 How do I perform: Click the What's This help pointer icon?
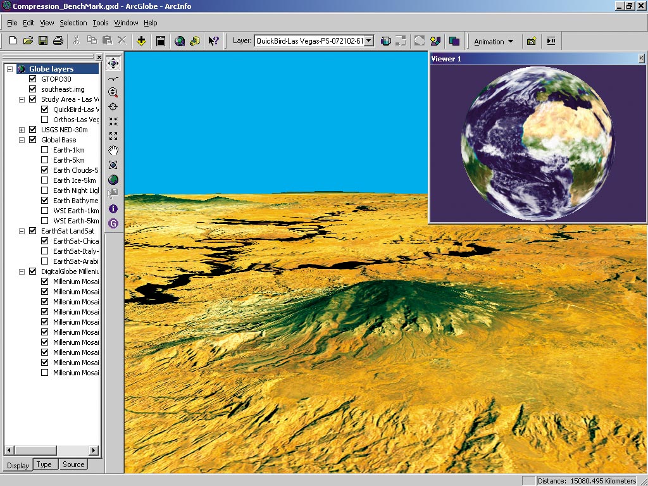point(213,41)
